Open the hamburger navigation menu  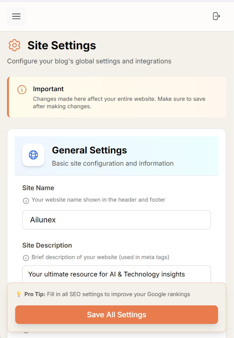16,16
